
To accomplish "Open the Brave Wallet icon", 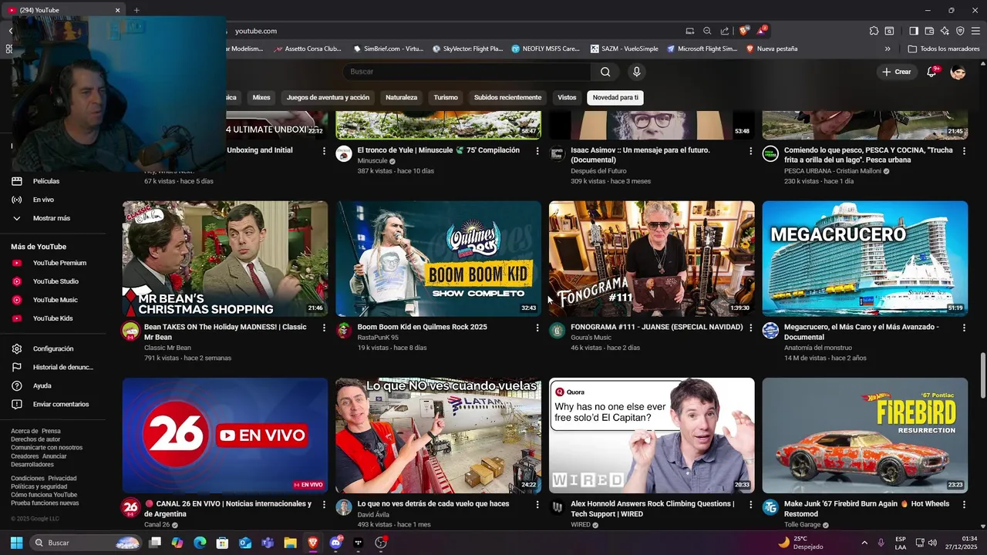I will click(929, 31).
